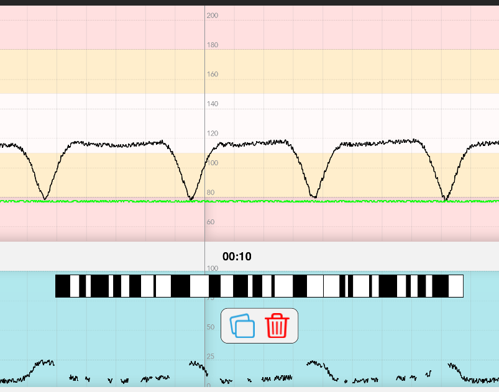Click the red trash delete icon
Viewport: 499px width, 392px height.
(x=277, y=326)
